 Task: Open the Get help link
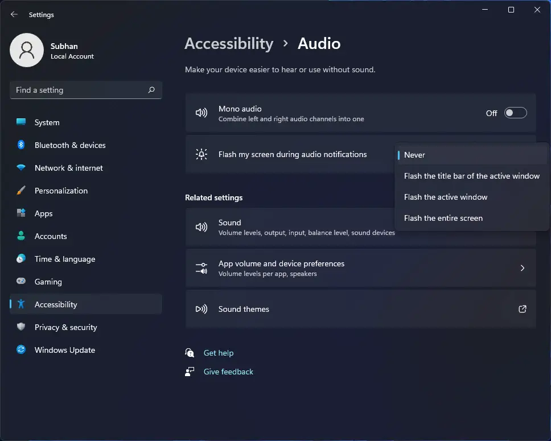point(219,353)
